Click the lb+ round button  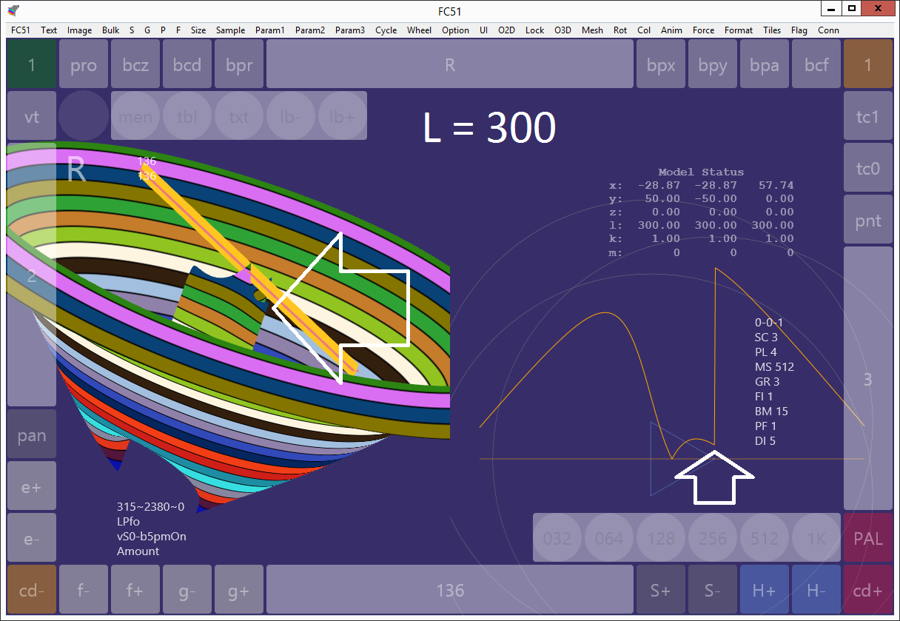(x=343, y=116)
